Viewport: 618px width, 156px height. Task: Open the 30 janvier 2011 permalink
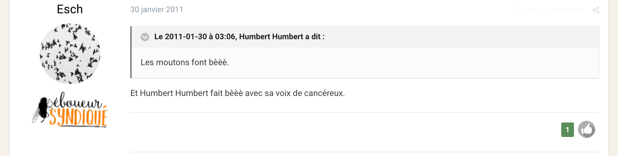(x=157, y=10)
